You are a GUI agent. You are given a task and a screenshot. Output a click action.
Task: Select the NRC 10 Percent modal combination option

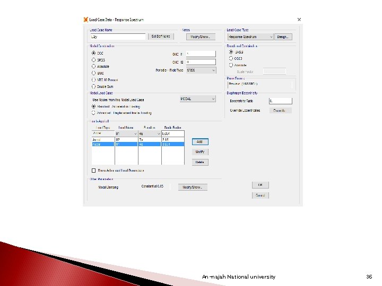pyautogui.click(x=93, y=80)
